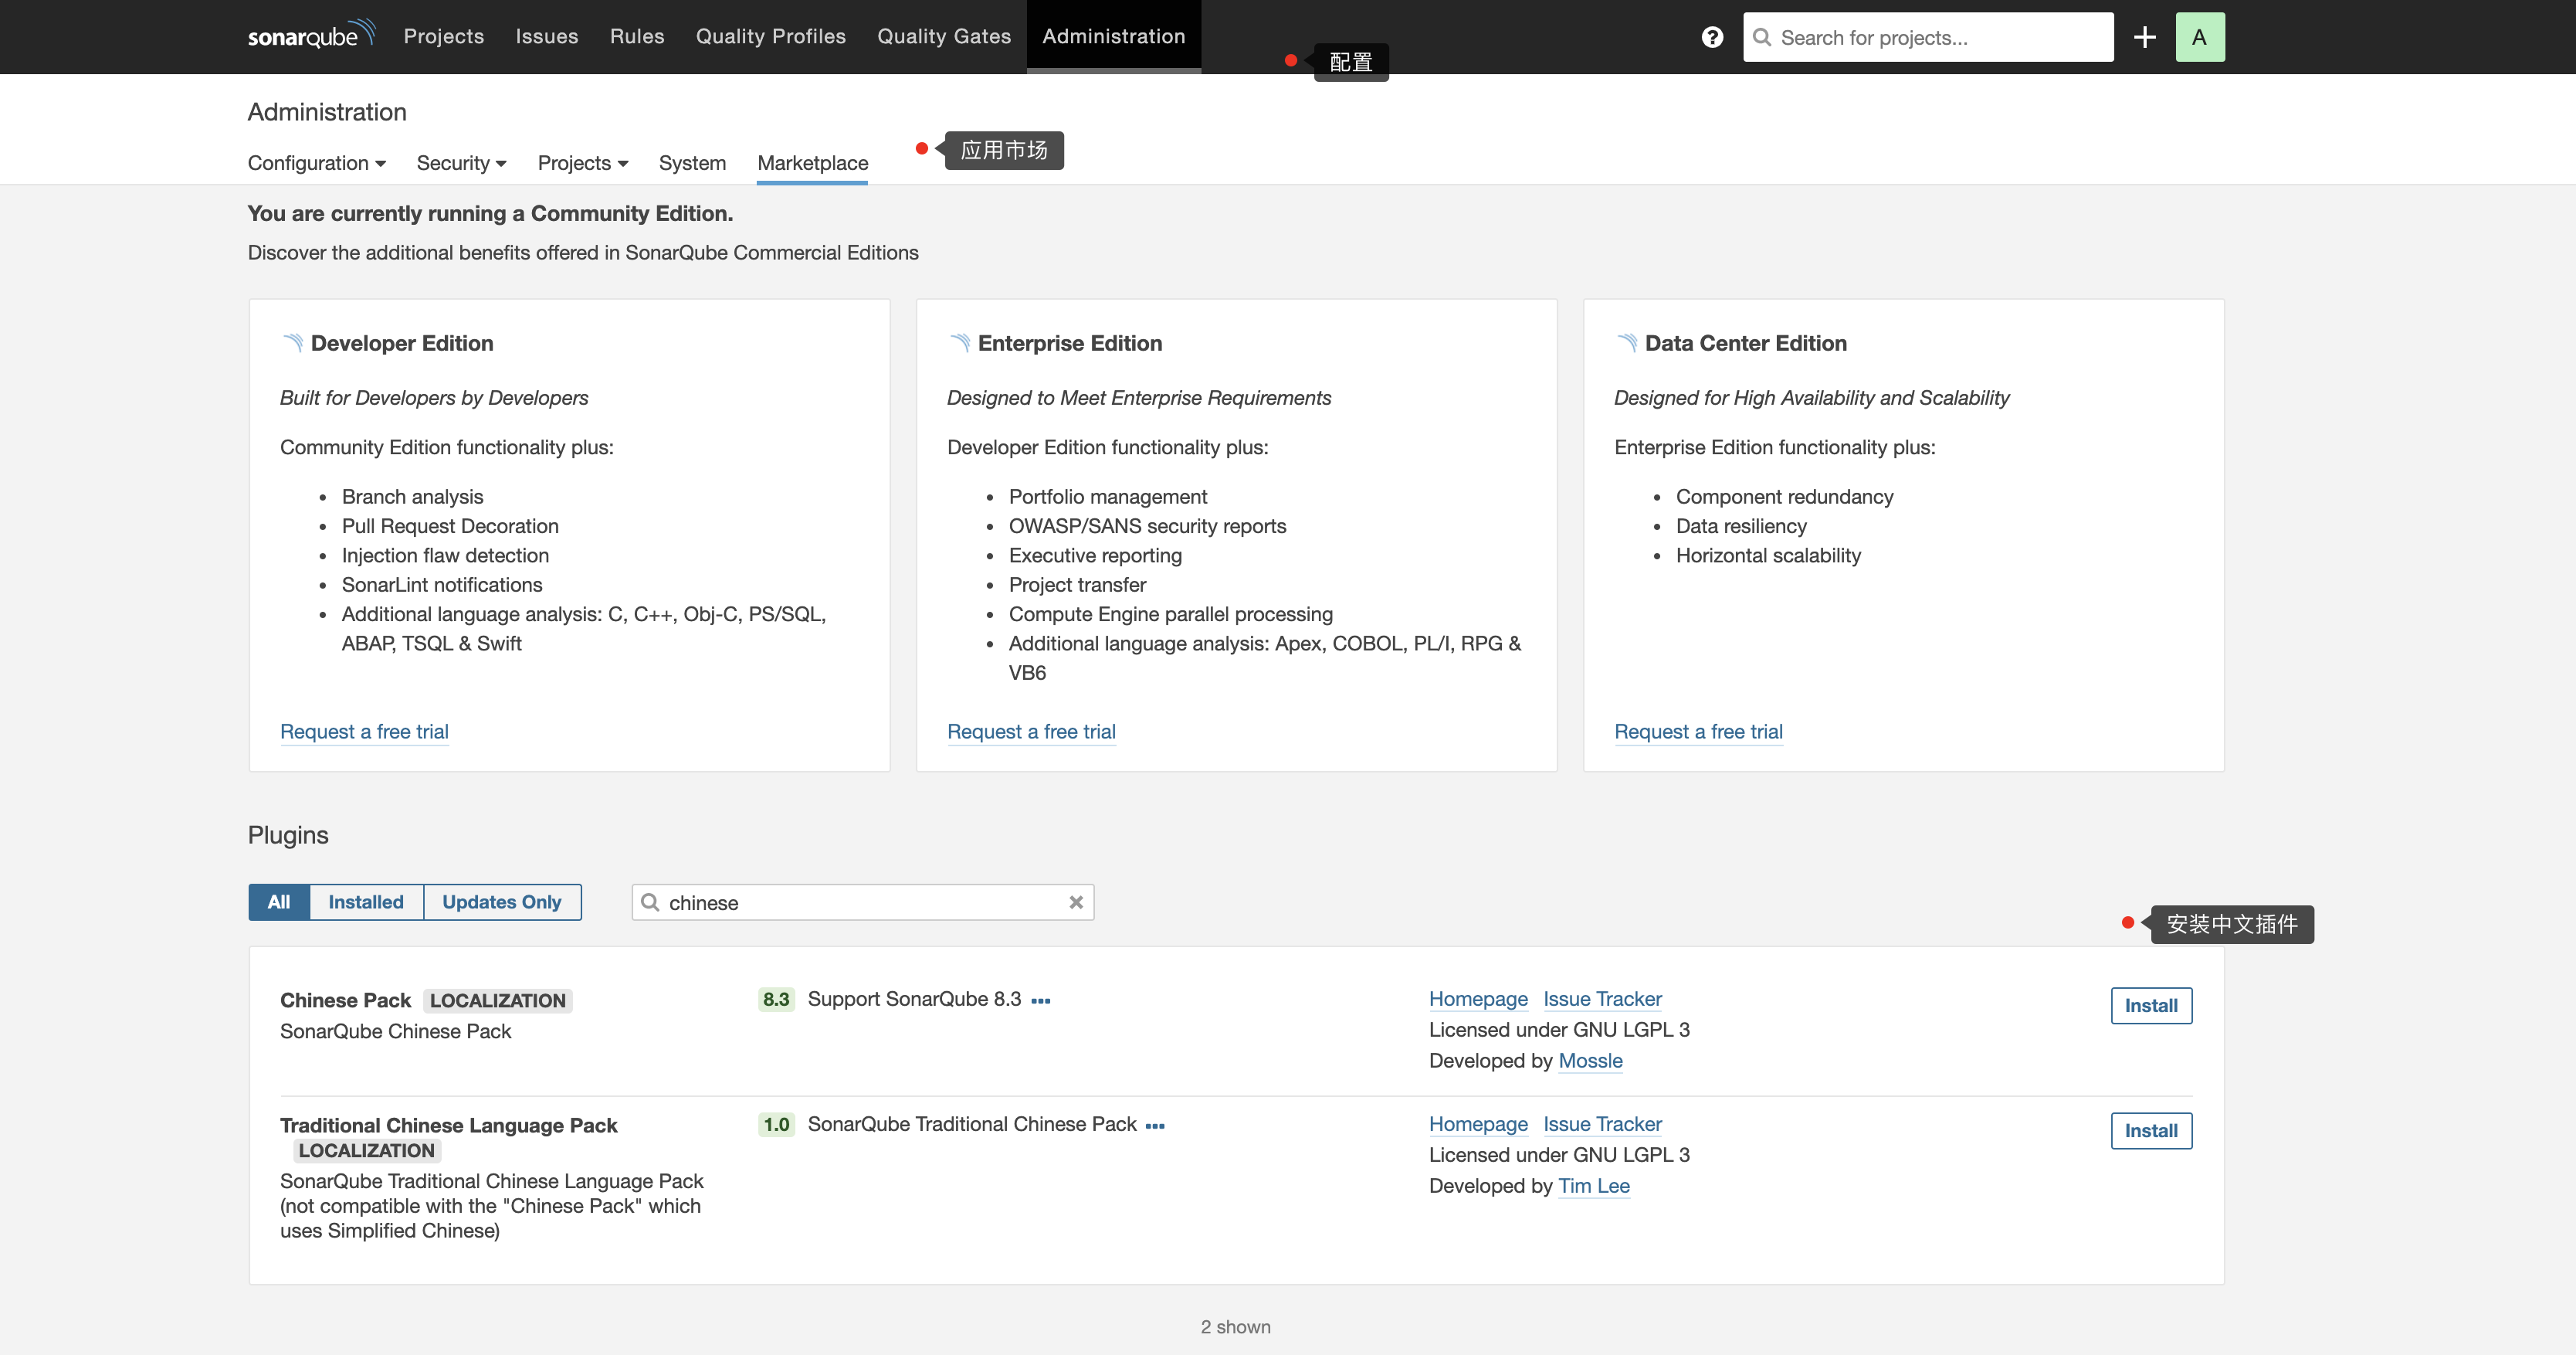This screenshot has width=2576, height=1355.
Task: Open Administration in top navigation
Action: pyautogui.click(x=1113, y=36)
